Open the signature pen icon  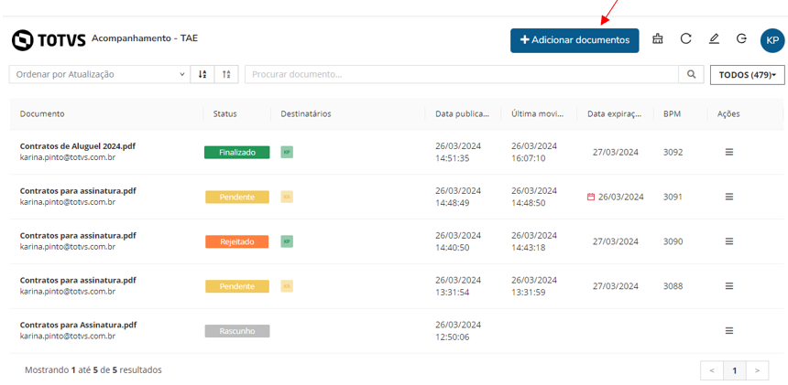714,39
